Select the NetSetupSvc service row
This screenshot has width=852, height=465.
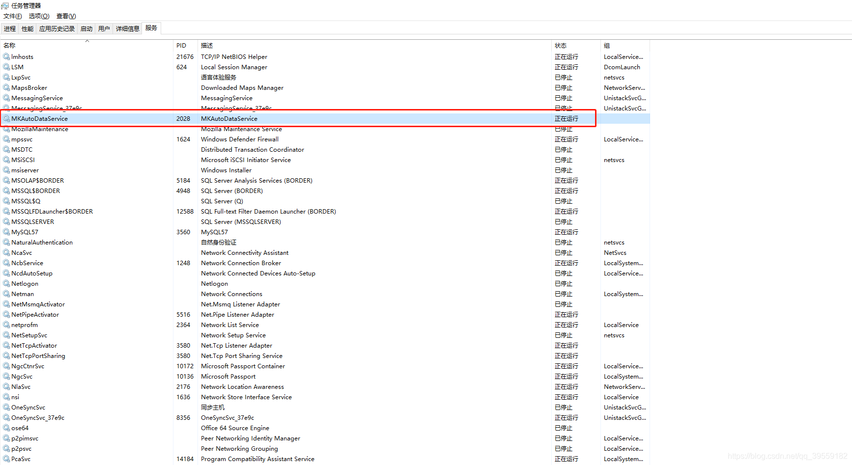point(325,335)
